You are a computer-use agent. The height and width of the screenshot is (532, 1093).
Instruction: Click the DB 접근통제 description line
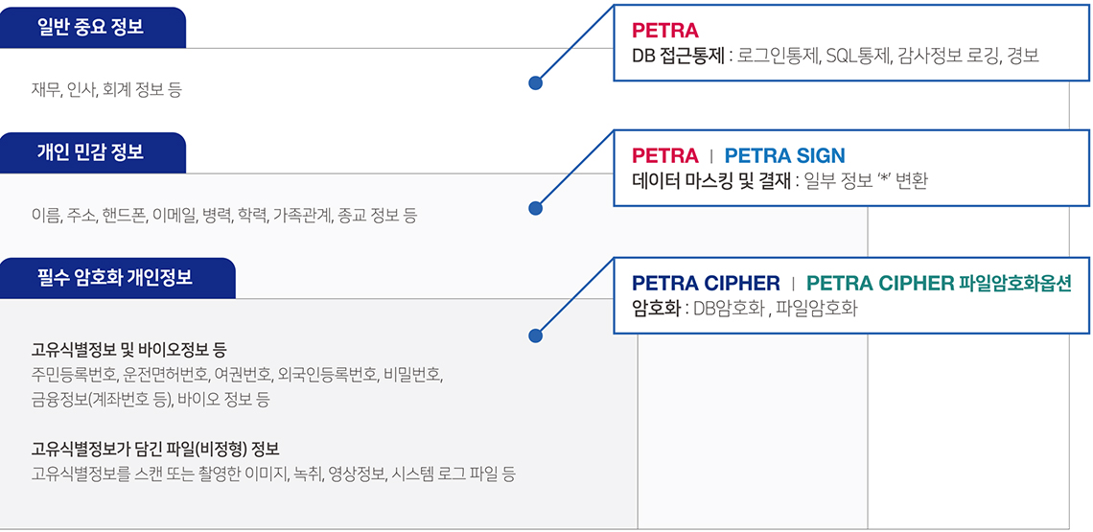pyautogui.click(x=836, y=57)
